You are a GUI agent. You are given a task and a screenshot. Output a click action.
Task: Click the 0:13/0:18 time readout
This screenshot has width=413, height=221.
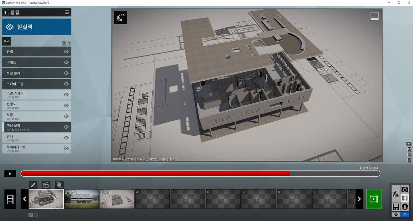click(x=369, y=168)
